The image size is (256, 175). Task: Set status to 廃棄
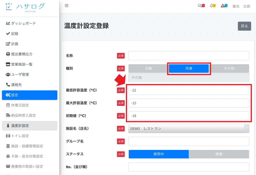(219, 154)
